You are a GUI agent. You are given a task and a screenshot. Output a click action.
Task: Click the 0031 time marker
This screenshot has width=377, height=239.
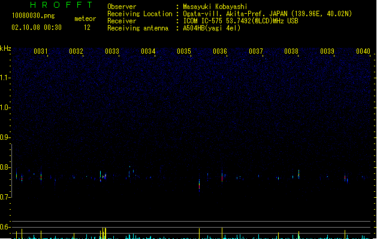40,51
